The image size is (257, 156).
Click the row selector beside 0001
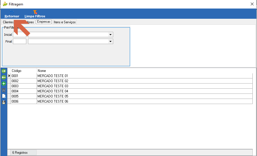(x=9, y=76)
